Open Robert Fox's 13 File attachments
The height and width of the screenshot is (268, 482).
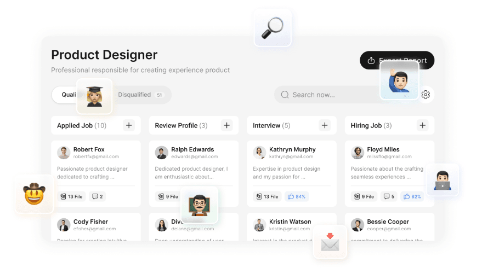pyautogui.click(x=72, y=196)
